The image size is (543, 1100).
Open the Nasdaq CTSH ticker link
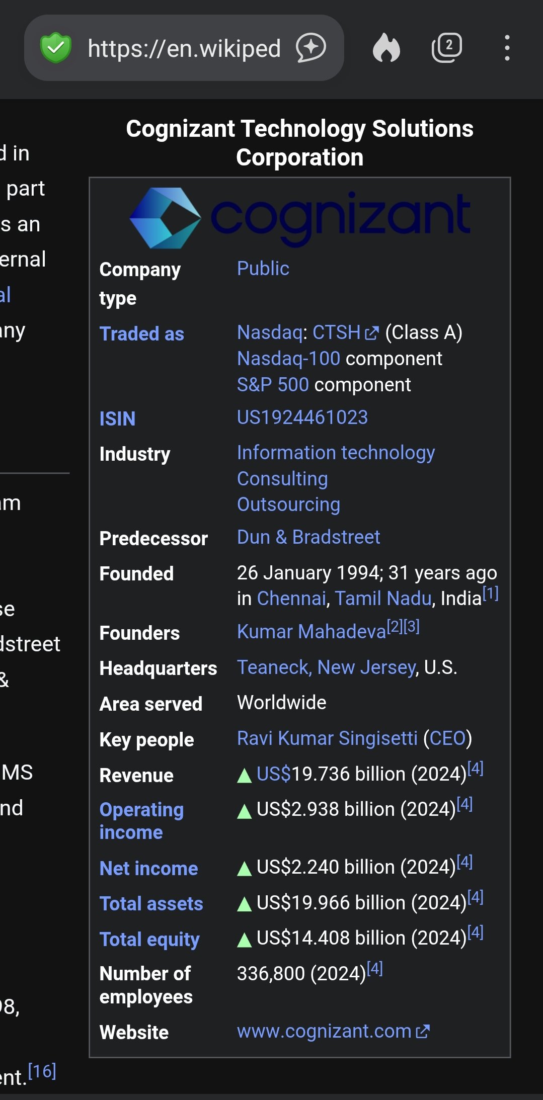tap(336, 332)
